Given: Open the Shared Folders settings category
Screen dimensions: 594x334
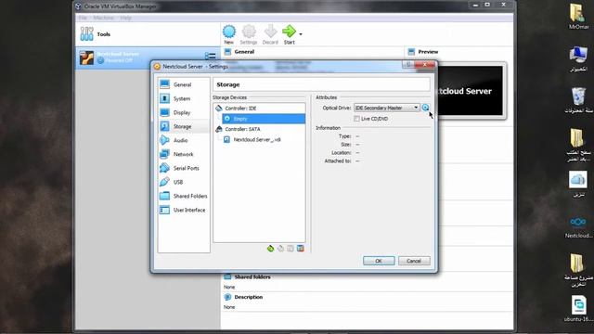Looking at the screenshot, I should [184, 196].
